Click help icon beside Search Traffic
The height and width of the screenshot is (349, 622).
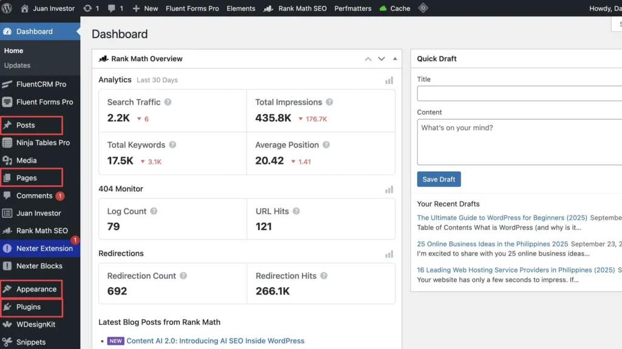coord(168,102)
